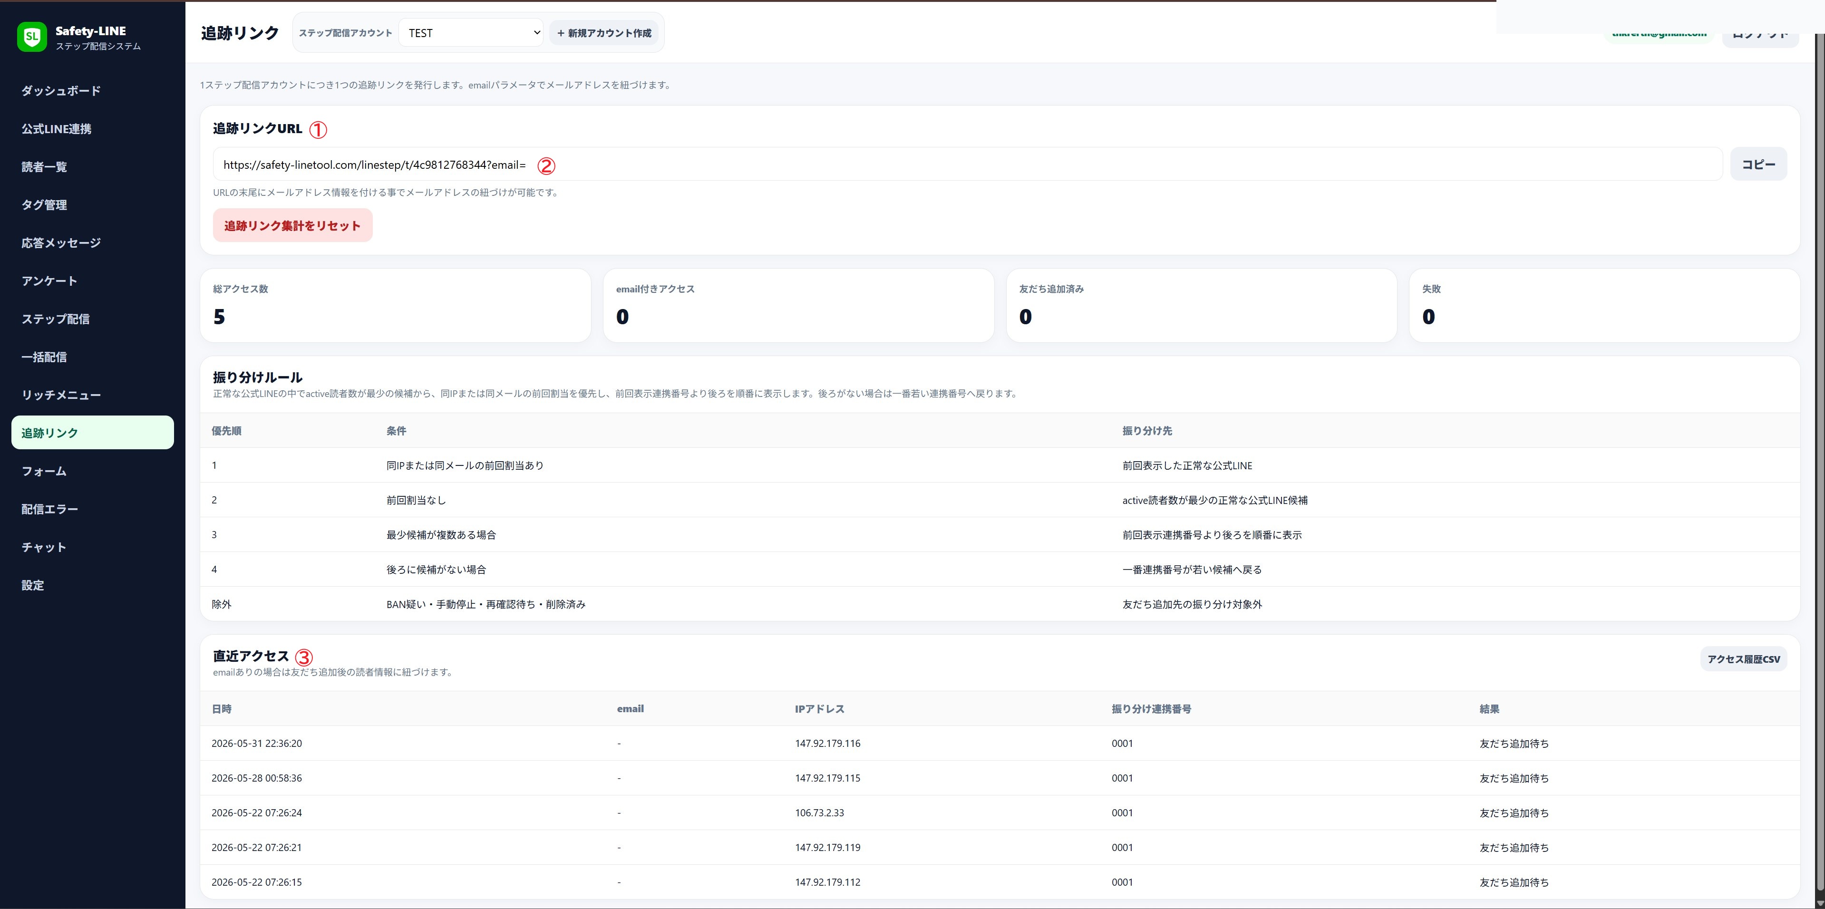The image size is (1825, 909).
Task: Expand the ステップ配信アカウント TEST dropdown
Action: (471, 33)
